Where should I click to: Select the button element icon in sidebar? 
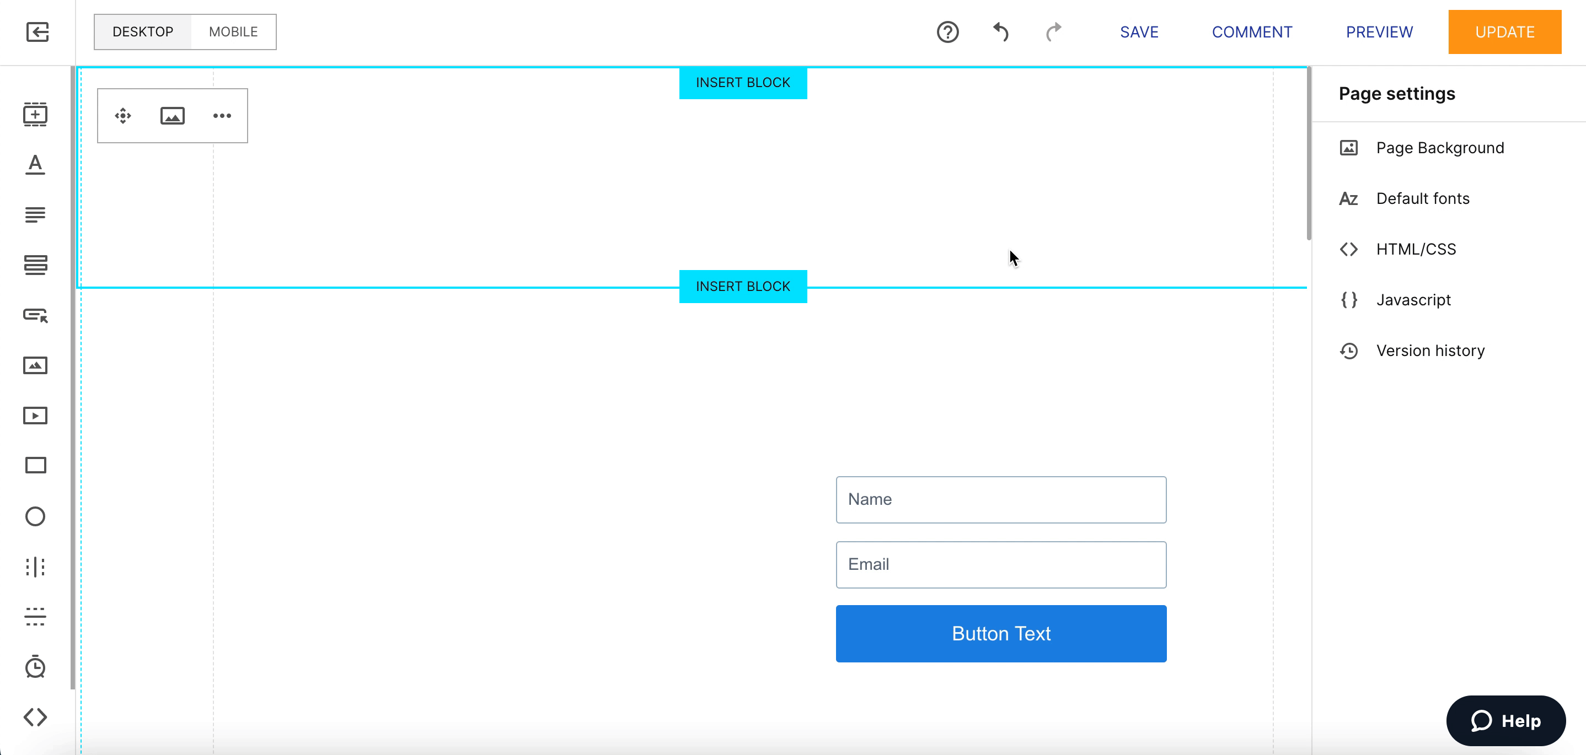coord(35,315)
